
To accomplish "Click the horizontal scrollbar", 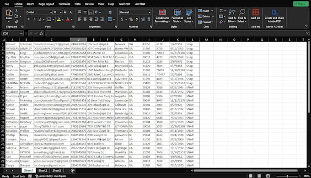I will (x=246, y=171).
